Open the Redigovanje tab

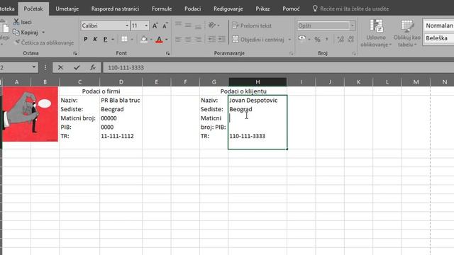tap(228, 8)
